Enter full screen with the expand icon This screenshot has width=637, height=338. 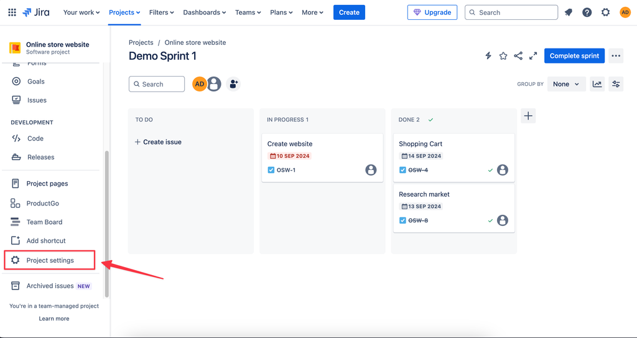[x=533, y=56]
